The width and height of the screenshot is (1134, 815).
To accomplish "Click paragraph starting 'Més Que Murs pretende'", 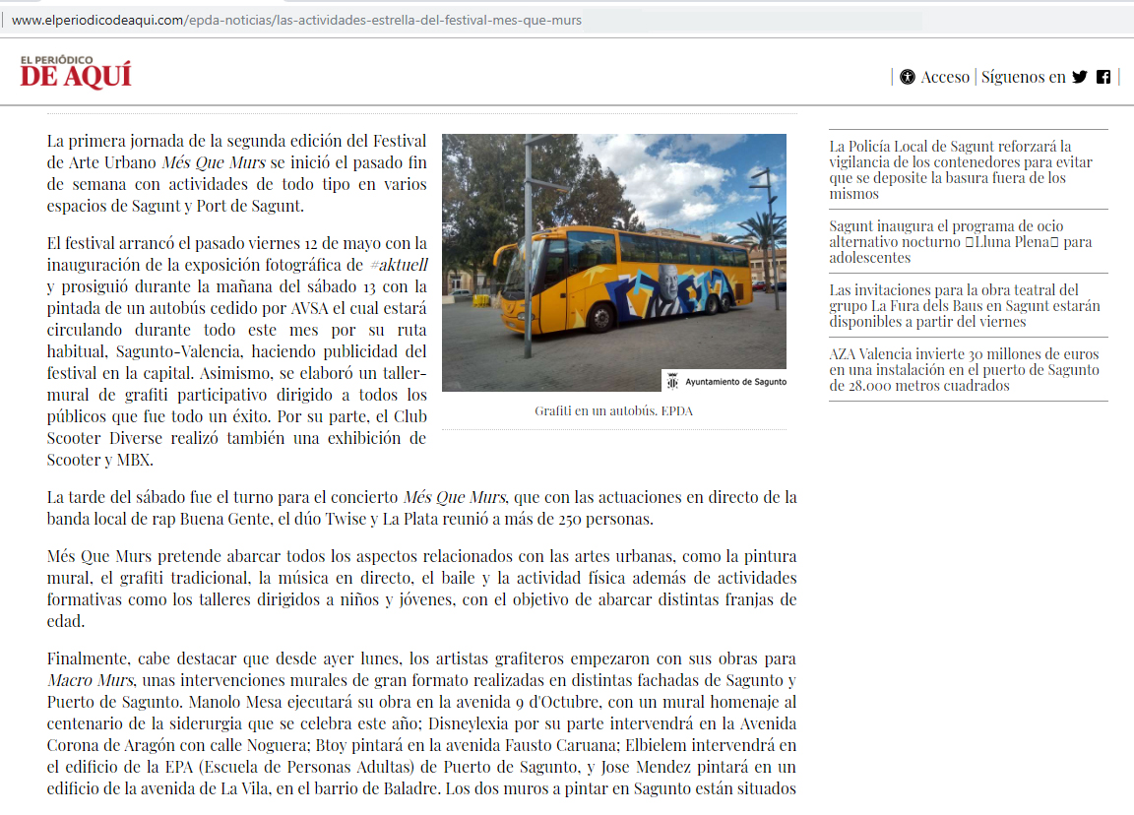I will point(421,589).
